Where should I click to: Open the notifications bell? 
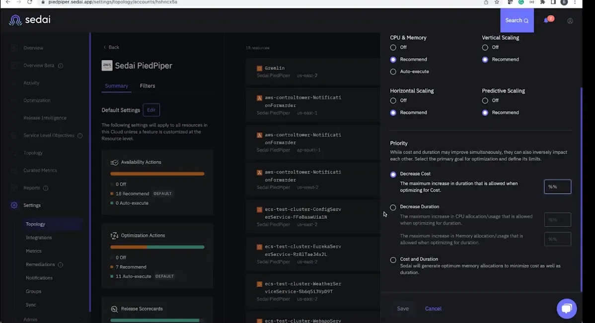[546, 20]
